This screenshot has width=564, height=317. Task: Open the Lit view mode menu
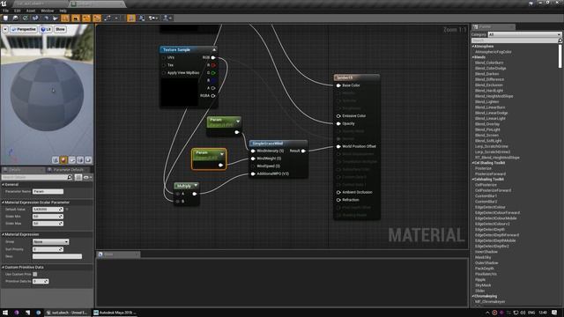tap(46, 29)
